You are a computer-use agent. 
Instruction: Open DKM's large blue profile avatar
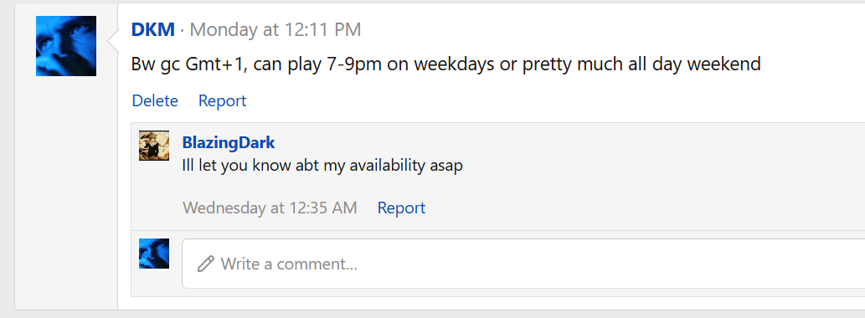66,46
